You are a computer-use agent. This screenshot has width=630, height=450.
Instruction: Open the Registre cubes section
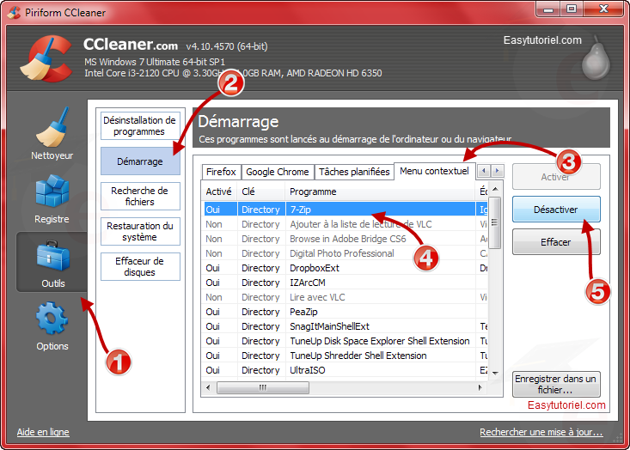coord(52,198)
